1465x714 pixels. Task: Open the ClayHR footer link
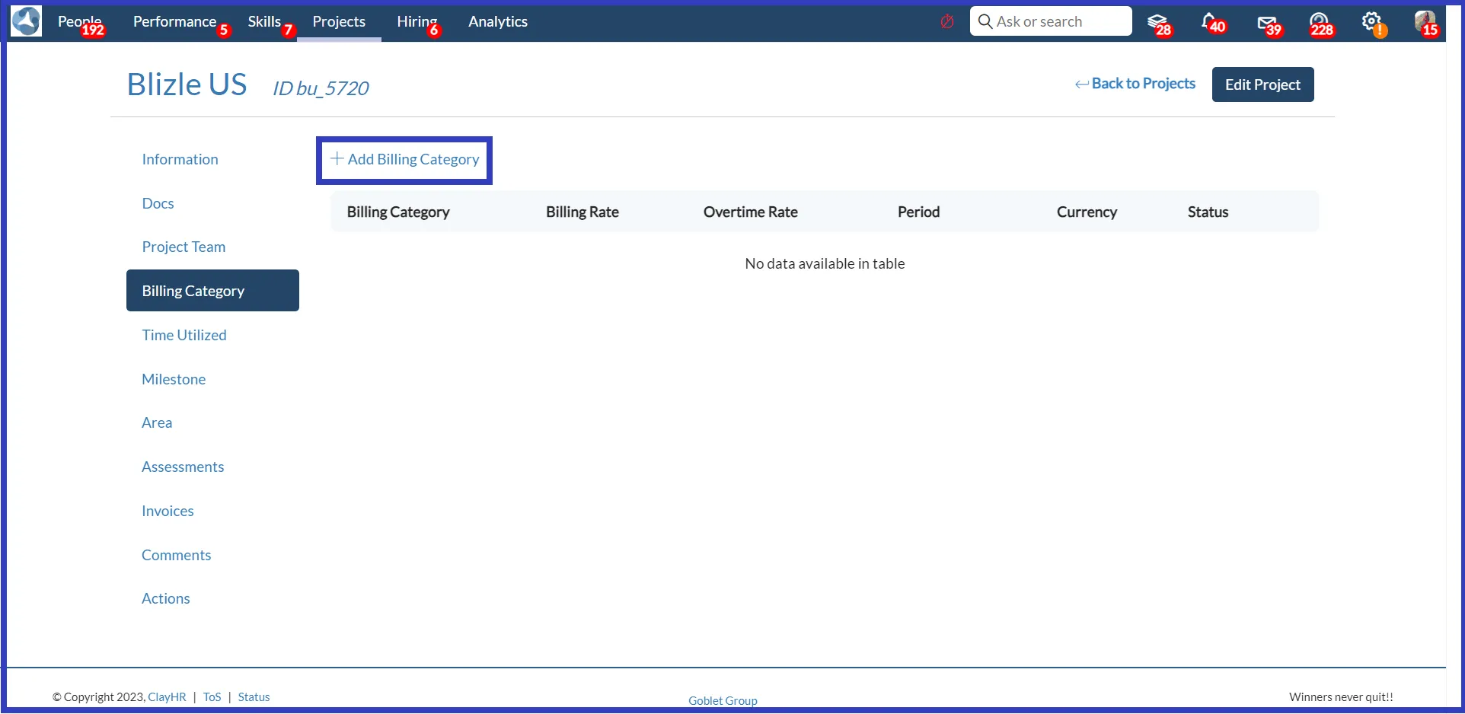pyautogui.click(x=167, y=696)
